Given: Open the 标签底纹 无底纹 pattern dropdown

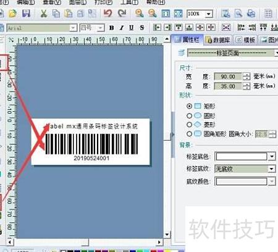Looking at the screenshot, I should pyautogui.click(x=272, y=169).
